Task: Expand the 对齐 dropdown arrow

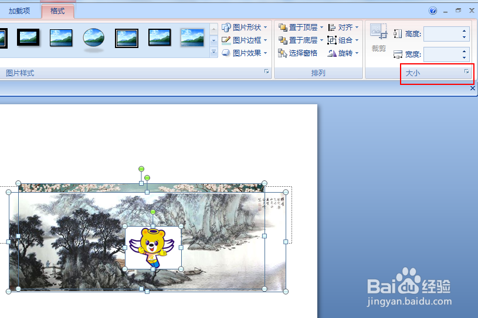Action: coord(357,28)
